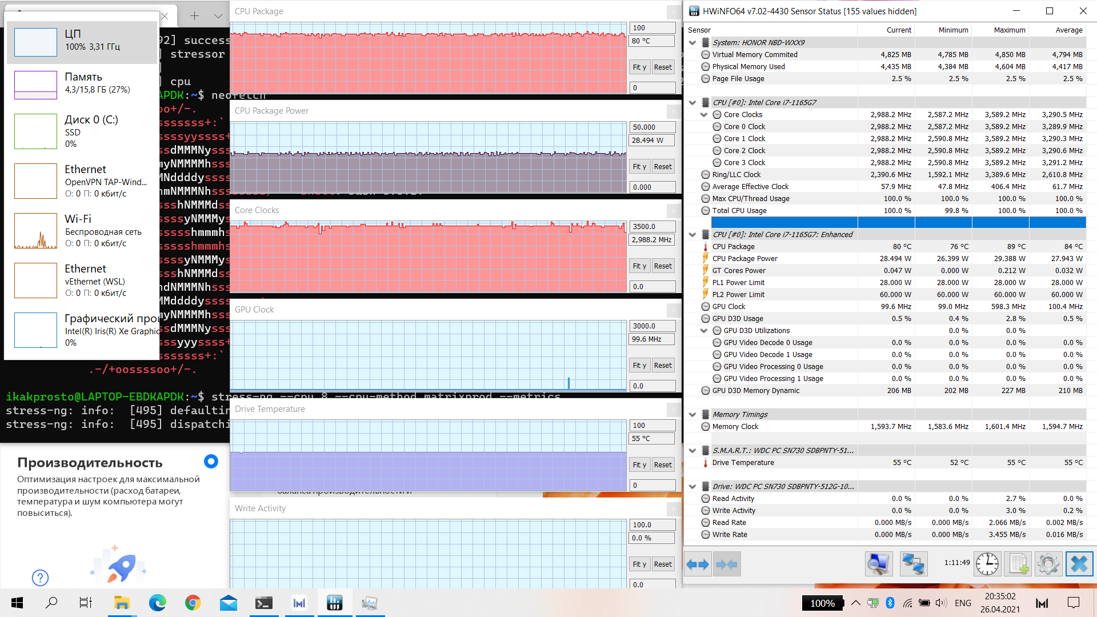Collapse the Core Clocks subtree
The height and width of the screenshot is (617, 1097).
pos(704,114)
